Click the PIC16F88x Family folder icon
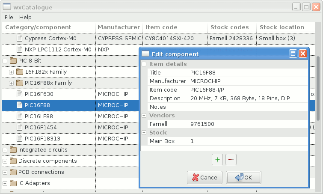The height and width of the screenshot is (194, 323). pyautogui.click(x=20, y=83)
